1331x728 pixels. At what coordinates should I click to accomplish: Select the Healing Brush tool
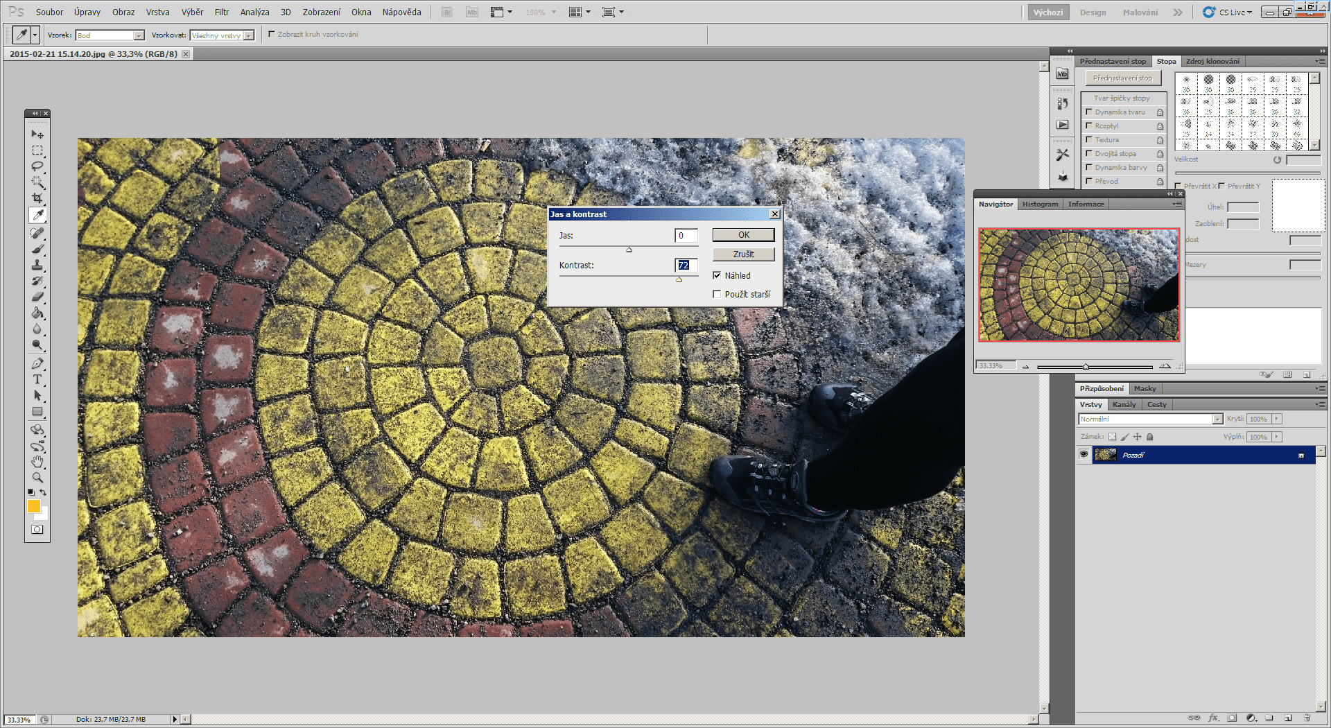click(37, 234)
